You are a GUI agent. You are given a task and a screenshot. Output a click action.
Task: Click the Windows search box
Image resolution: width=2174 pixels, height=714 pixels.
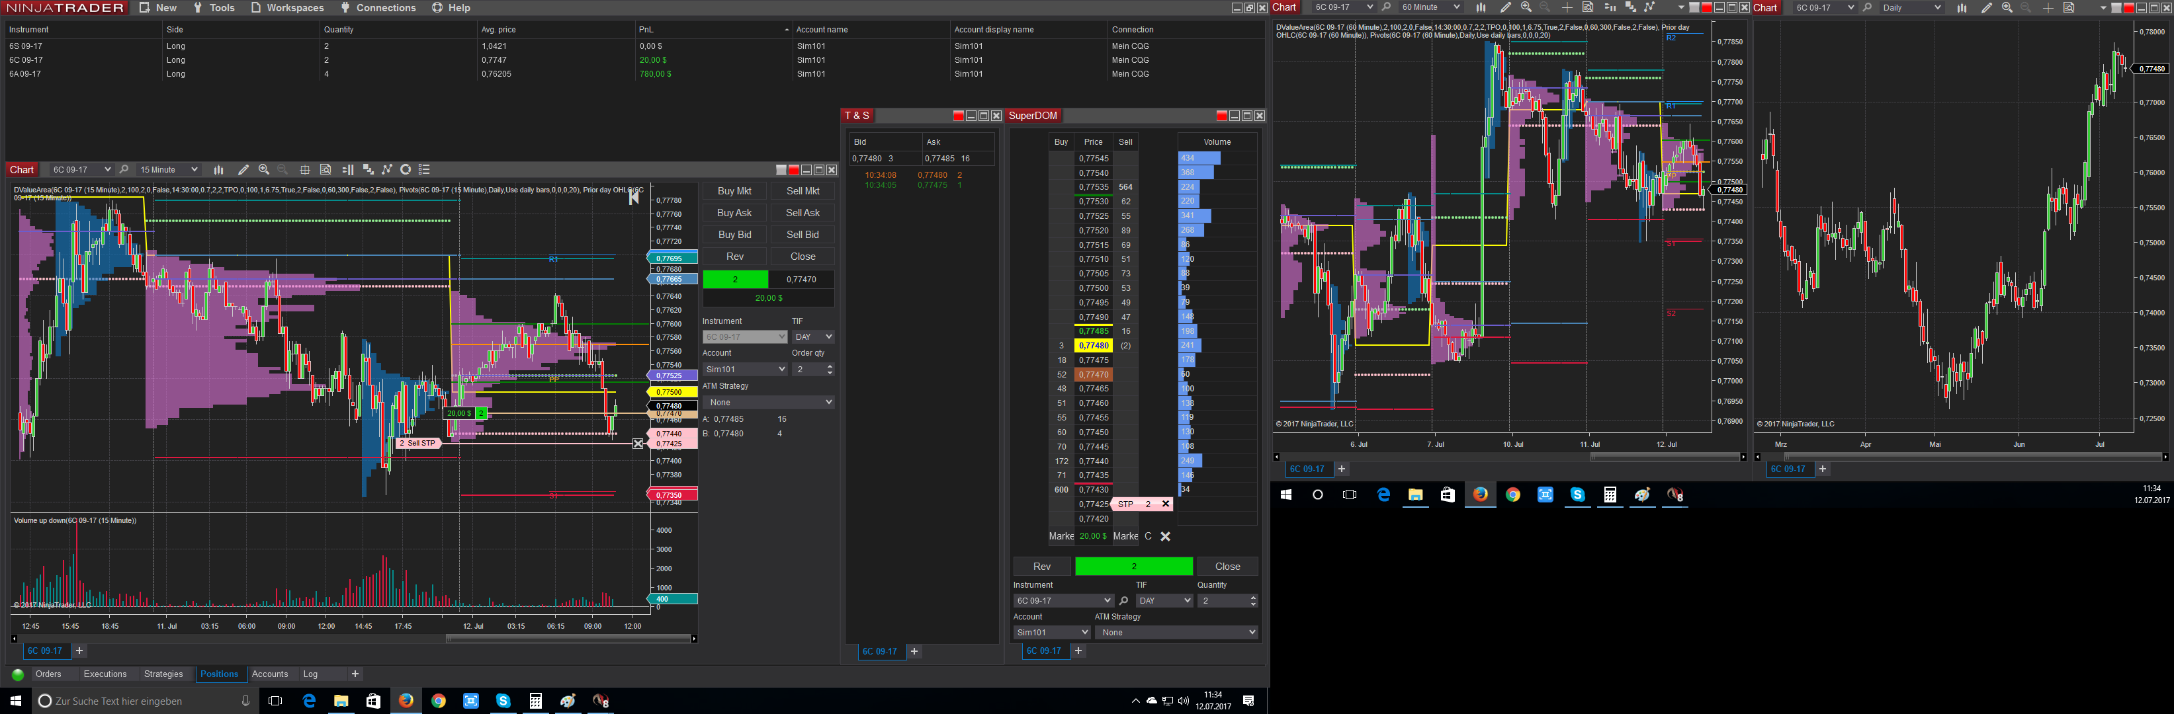(144, 701)
